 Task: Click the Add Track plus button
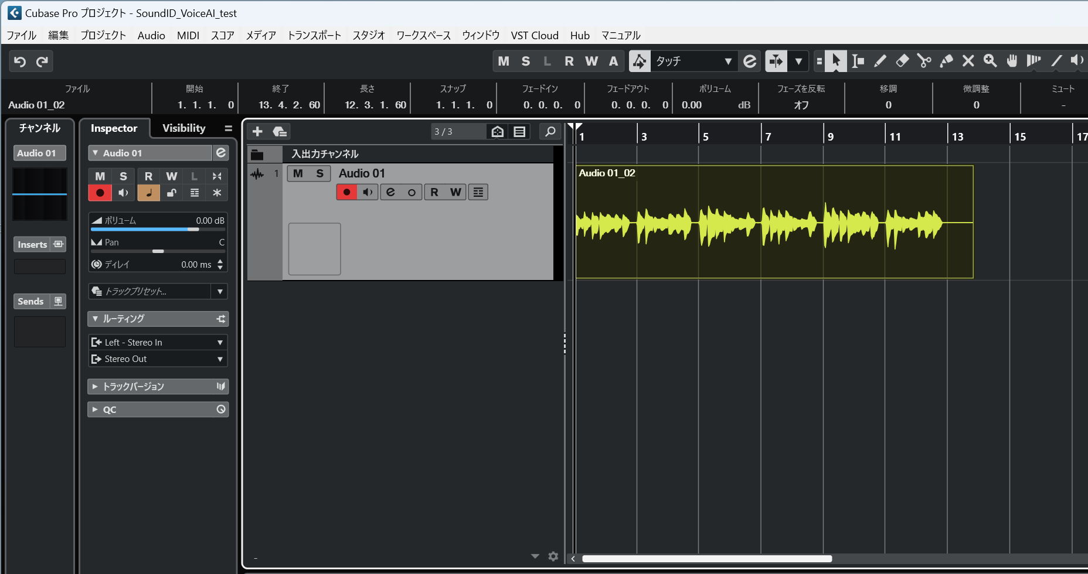pyautogui.click(x=257, y=132)
